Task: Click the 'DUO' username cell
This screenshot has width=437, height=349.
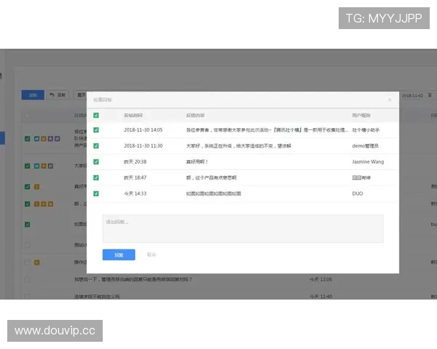Action: coord(358,193)
